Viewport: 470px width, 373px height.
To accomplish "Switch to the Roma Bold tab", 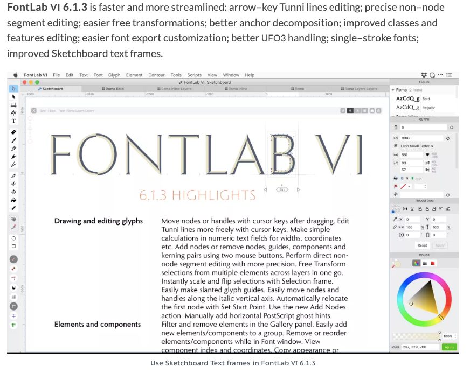I will tap(113, 89).
